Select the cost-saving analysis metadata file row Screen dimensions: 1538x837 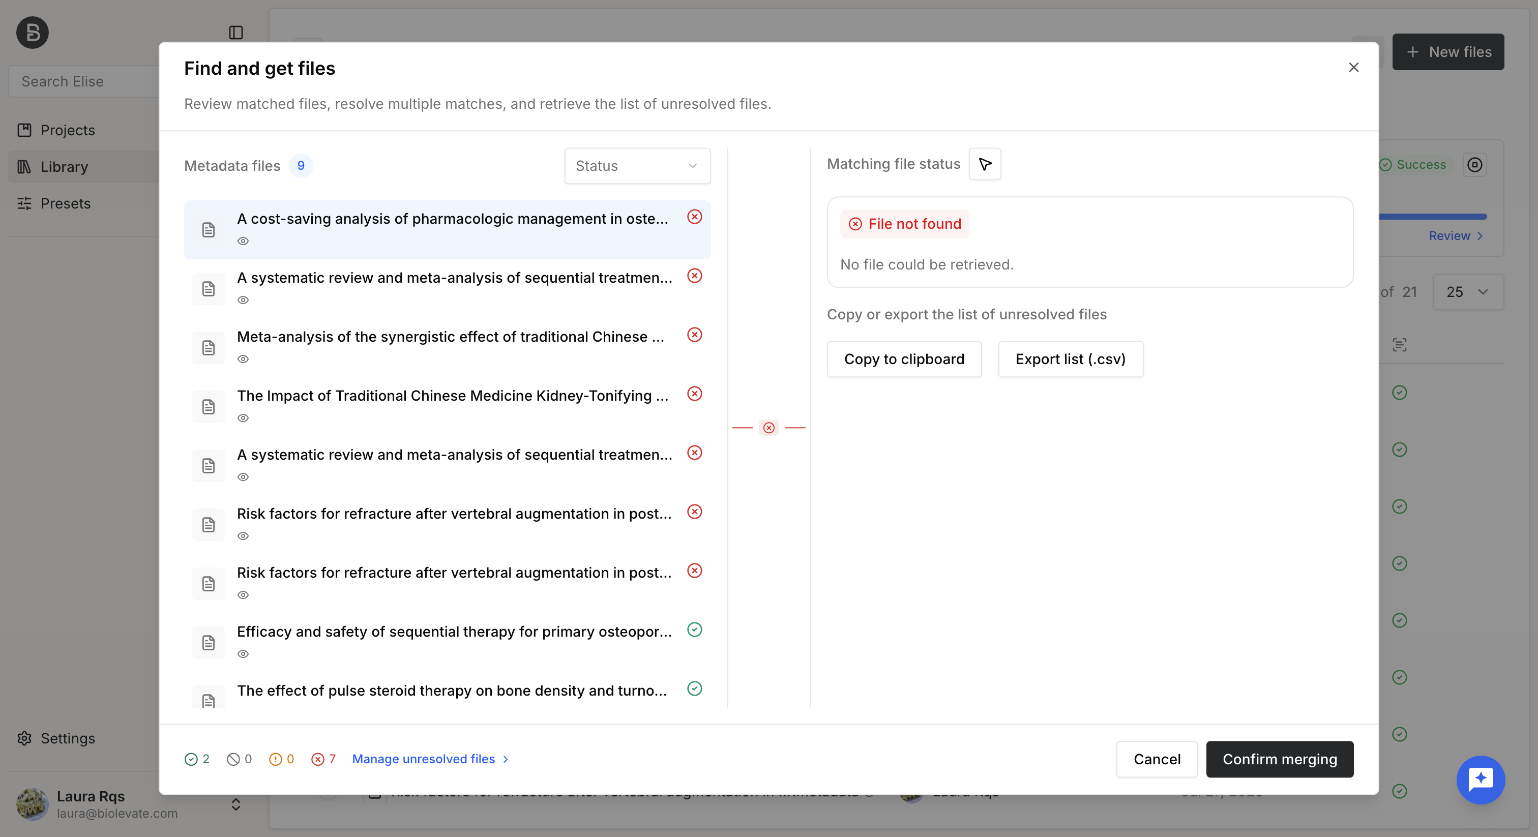[447, 230]
